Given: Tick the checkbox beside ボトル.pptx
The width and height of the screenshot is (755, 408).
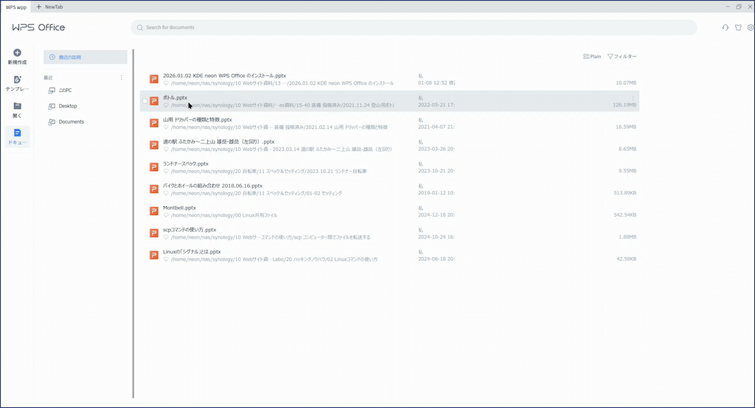Looking at the screenshot, I should pyautogui.click(x=145, y=101).
